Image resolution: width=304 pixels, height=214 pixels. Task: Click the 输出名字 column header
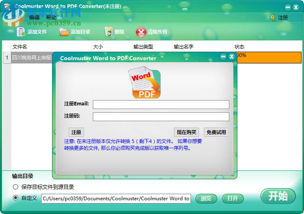click(x=203, y=47)
